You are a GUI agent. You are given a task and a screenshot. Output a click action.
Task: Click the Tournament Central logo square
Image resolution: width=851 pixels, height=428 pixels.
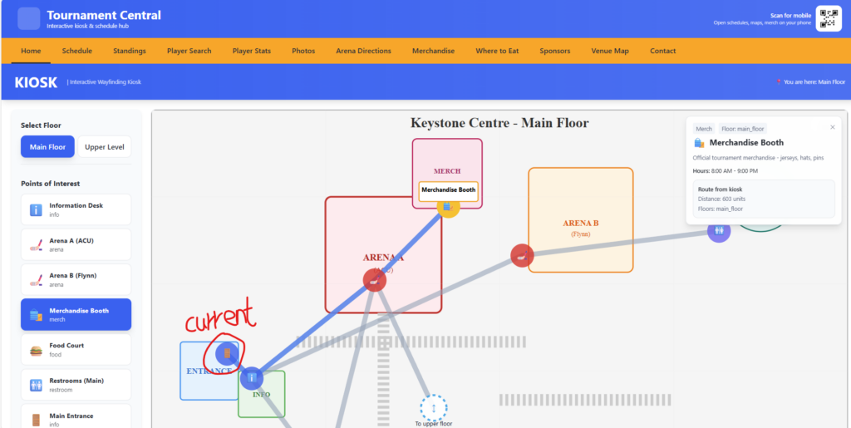point(29,18)
